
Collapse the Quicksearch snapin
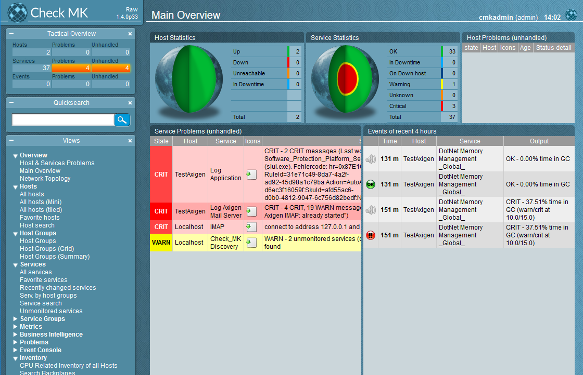(x=11, y=103)
